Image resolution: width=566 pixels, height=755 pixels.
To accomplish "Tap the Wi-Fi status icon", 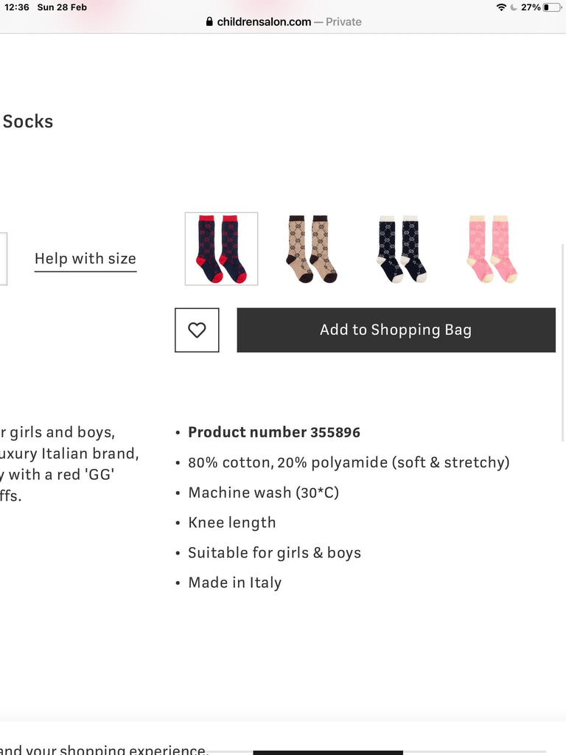I will 501,7.
